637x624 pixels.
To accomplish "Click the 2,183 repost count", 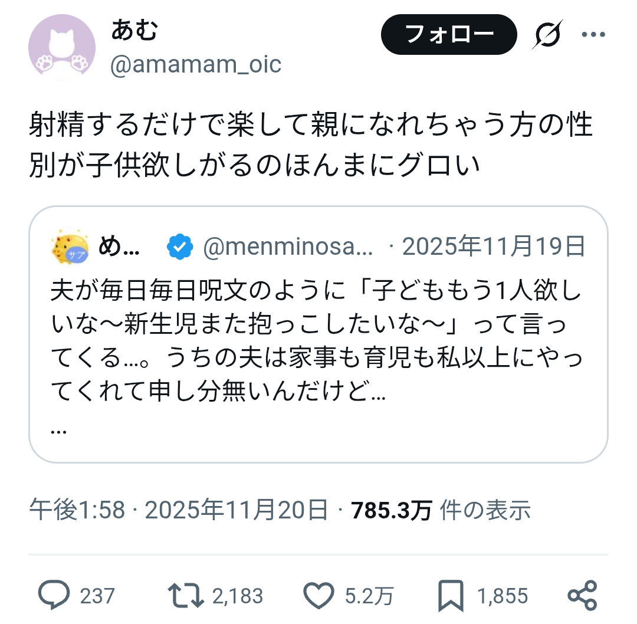I will point(237,596).
